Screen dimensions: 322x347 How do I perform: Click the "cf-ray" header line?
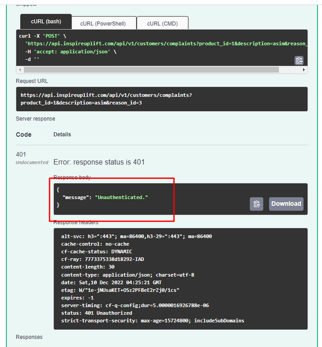(x=102, y=259)
